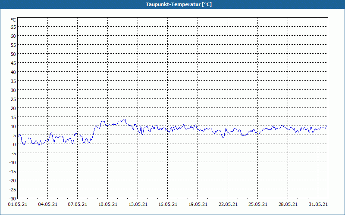Click the 04.05.21 date label
This screenshot has height=215, width=345.
pos(47,205)
